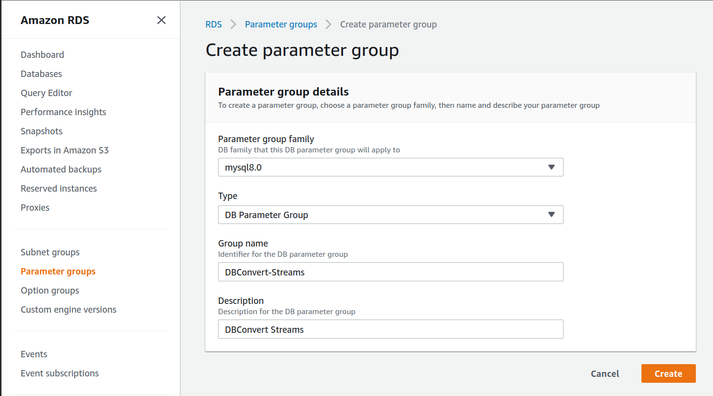Open Query Editor from sidebar
The image size is (713, 396).
47,93
